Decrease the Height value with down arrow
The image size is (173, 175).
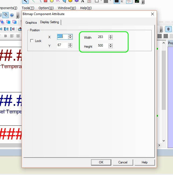click(110, 47)
